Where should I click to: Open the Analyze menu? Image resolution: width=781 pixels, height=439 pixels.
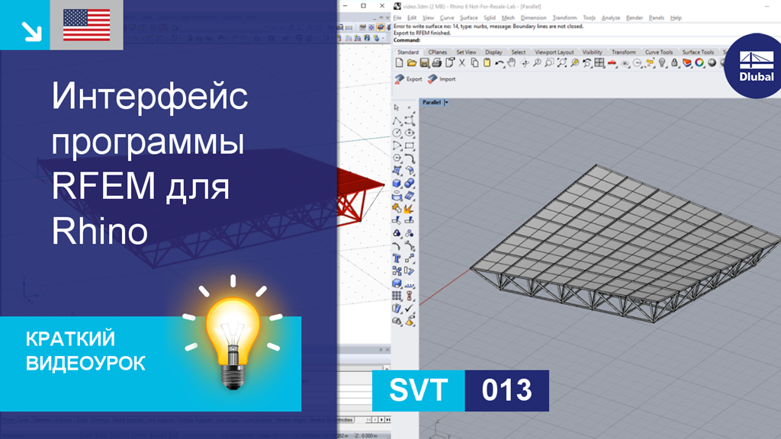pos(611,18)
